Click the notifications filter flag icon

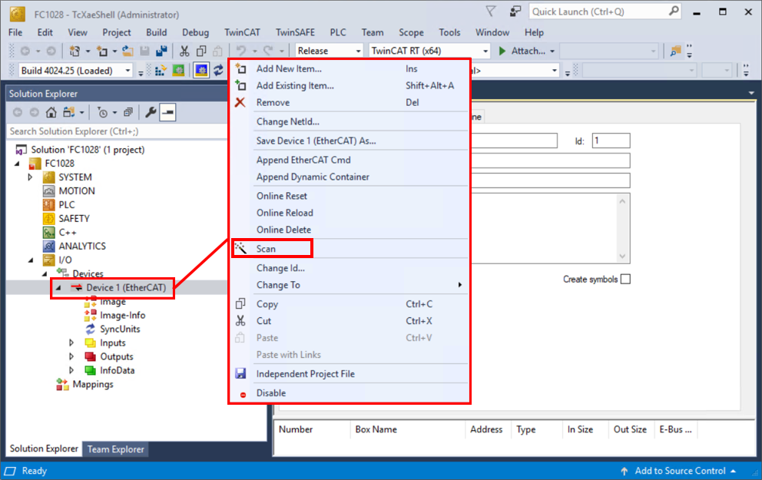491,12
